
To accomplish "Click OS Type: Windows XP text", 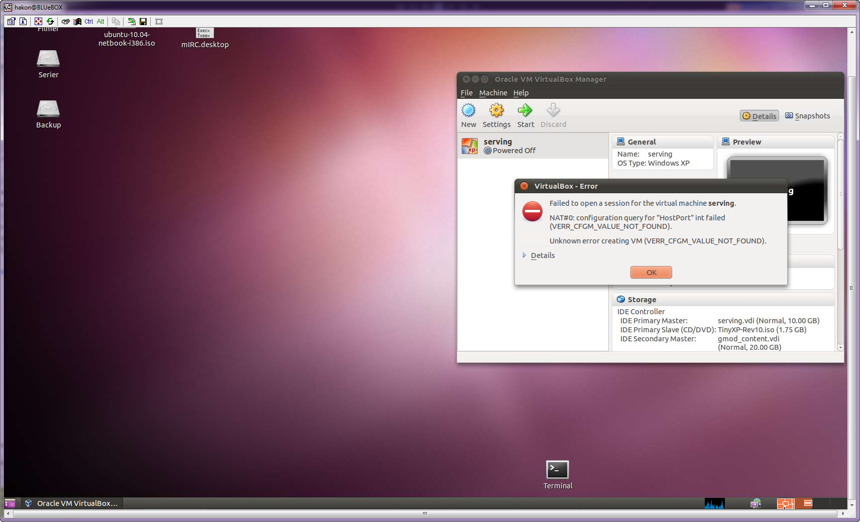I will point(654,163).
